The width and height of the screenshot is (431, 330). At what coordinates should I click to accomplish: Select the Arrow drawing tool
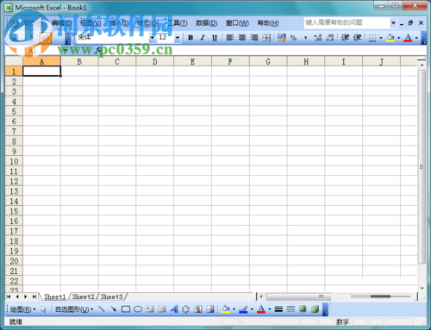point(114,309)
